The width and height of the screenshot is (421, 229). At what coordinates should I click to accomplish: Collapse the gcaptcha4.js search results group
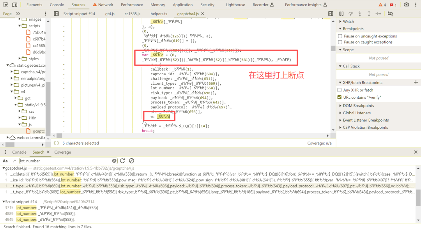click(4, 168)
